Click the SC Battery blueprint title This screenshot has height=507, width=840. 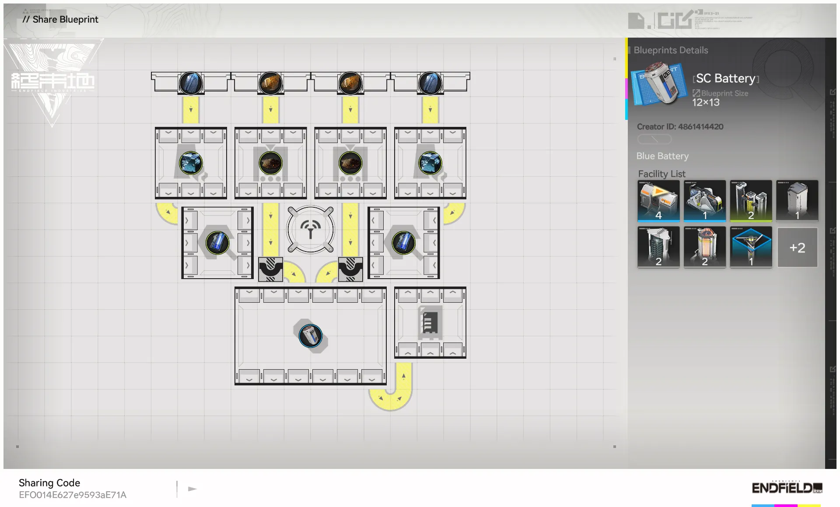point(725,78)
